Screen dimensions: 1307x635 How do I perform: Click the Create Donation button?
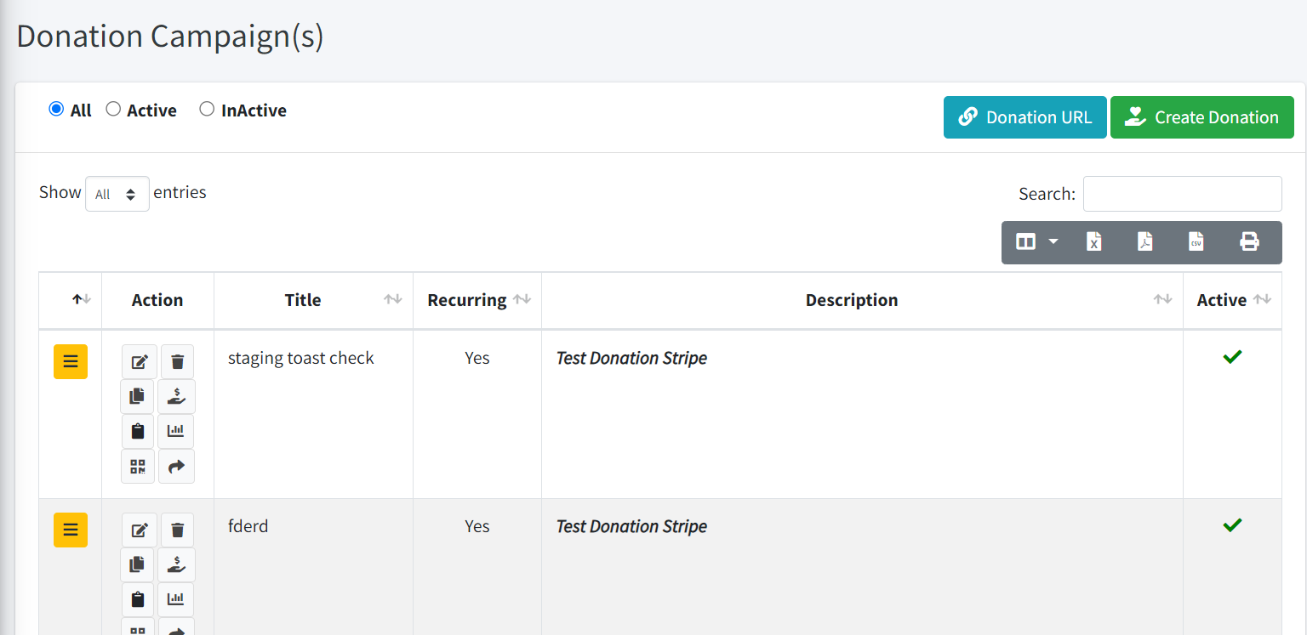(x=1201, y=117)
